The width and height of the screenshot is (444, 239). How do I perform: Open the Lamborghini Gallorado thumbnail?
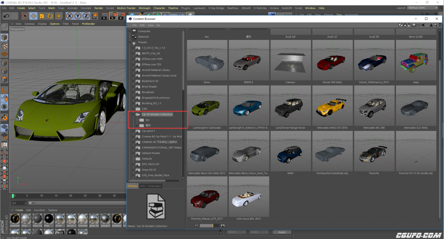coord(207,105)
